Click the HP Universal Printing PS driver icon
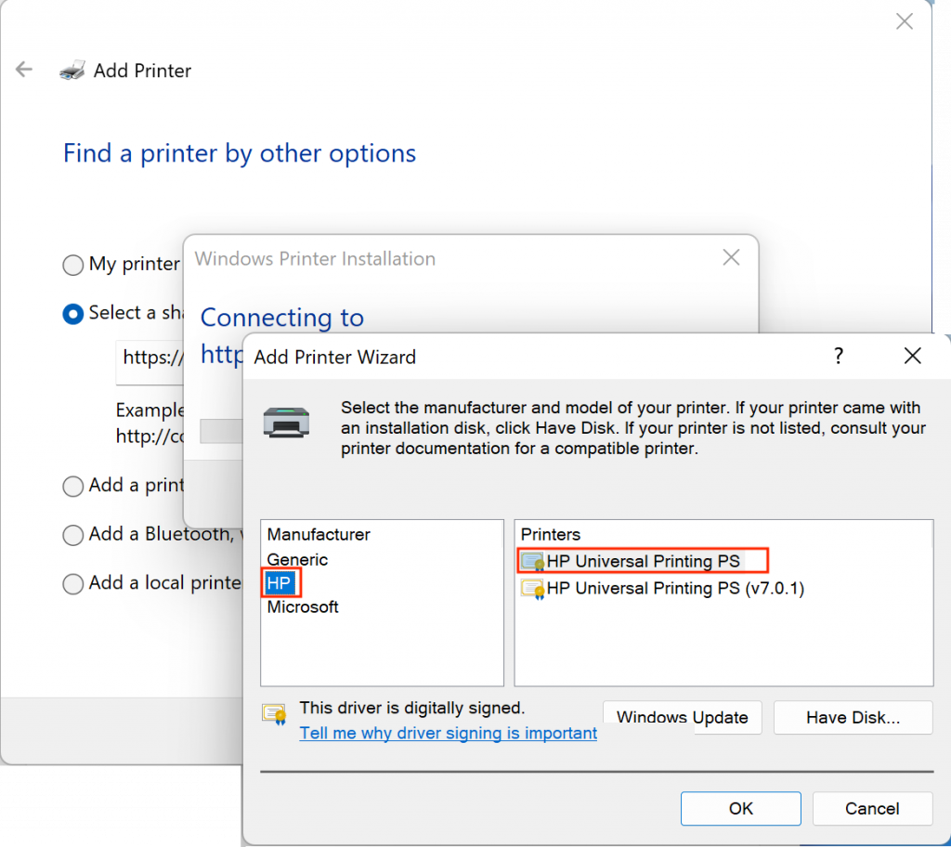 pos(532,561)
